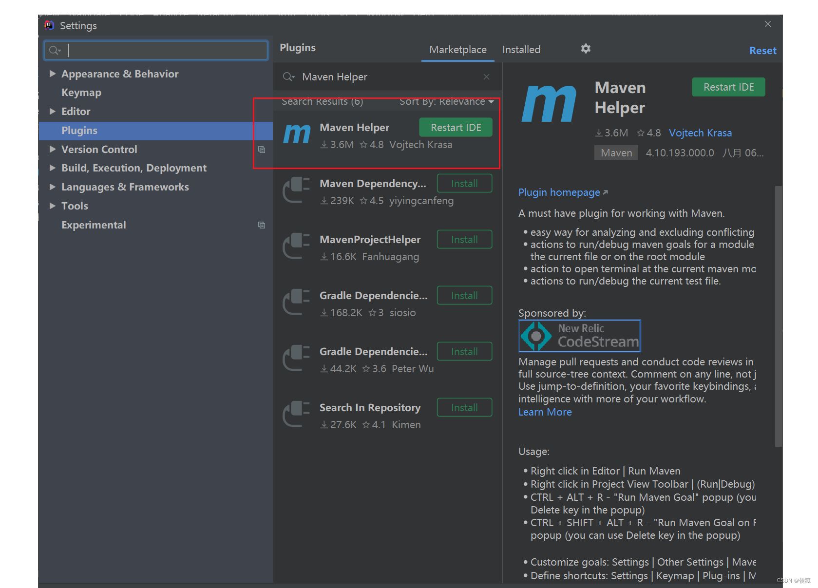Select the Search In Repository result title
This screenshot has width=818, height=588.
(370, 408)
